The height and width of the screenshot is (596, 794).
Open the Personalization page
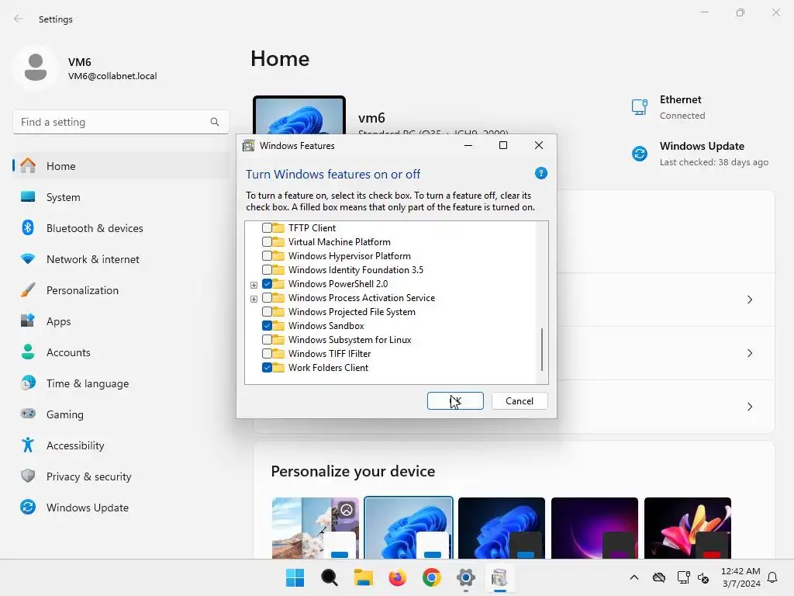tap(120, 290)
